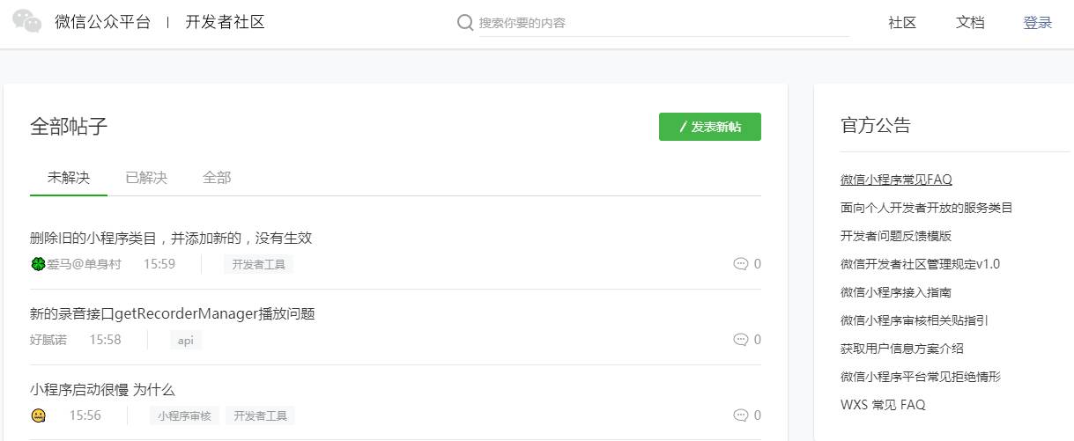Click the yellow emoji user avatar
This screenshot has width=1074, height=441.
[x=38, y=415]
